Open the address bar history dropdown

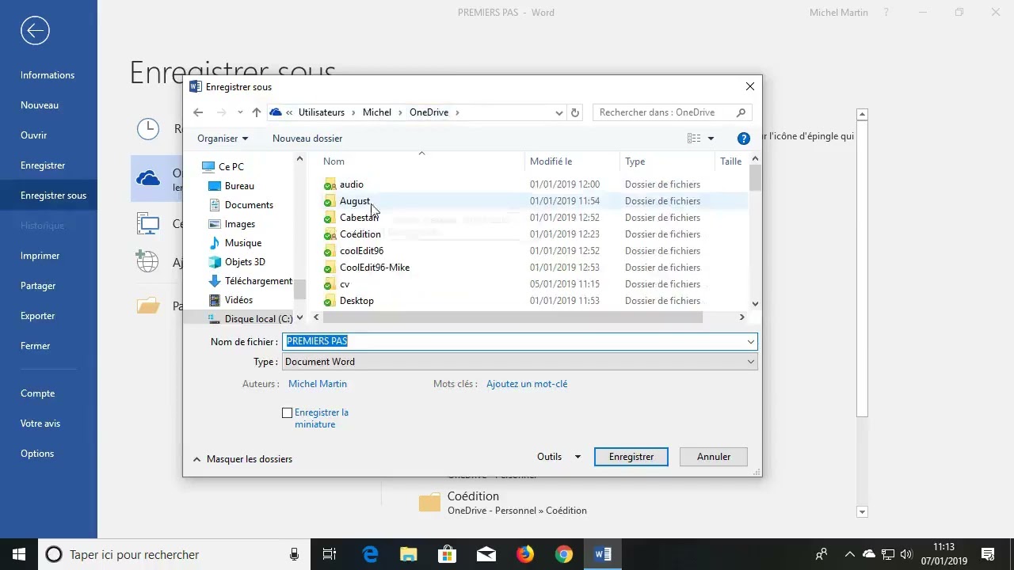pos(559,112)
